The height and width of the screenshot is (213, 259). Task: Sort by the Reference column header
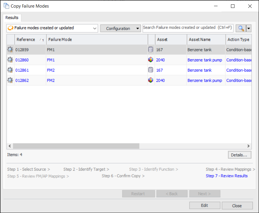point(26,39)
